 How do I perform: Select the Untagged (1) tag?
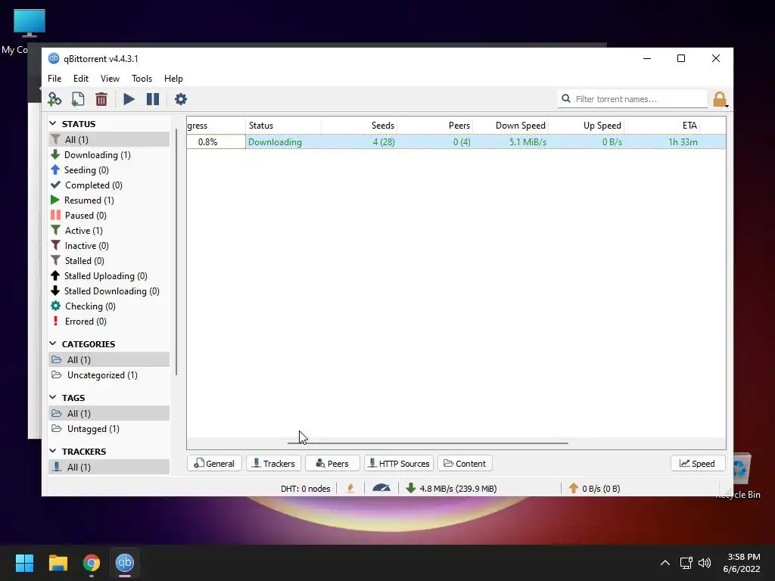tap(109, 429)
